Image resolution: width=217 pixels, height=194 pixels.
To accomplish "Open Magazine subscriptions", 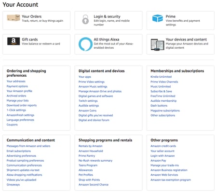I will [x=165, y=111].
